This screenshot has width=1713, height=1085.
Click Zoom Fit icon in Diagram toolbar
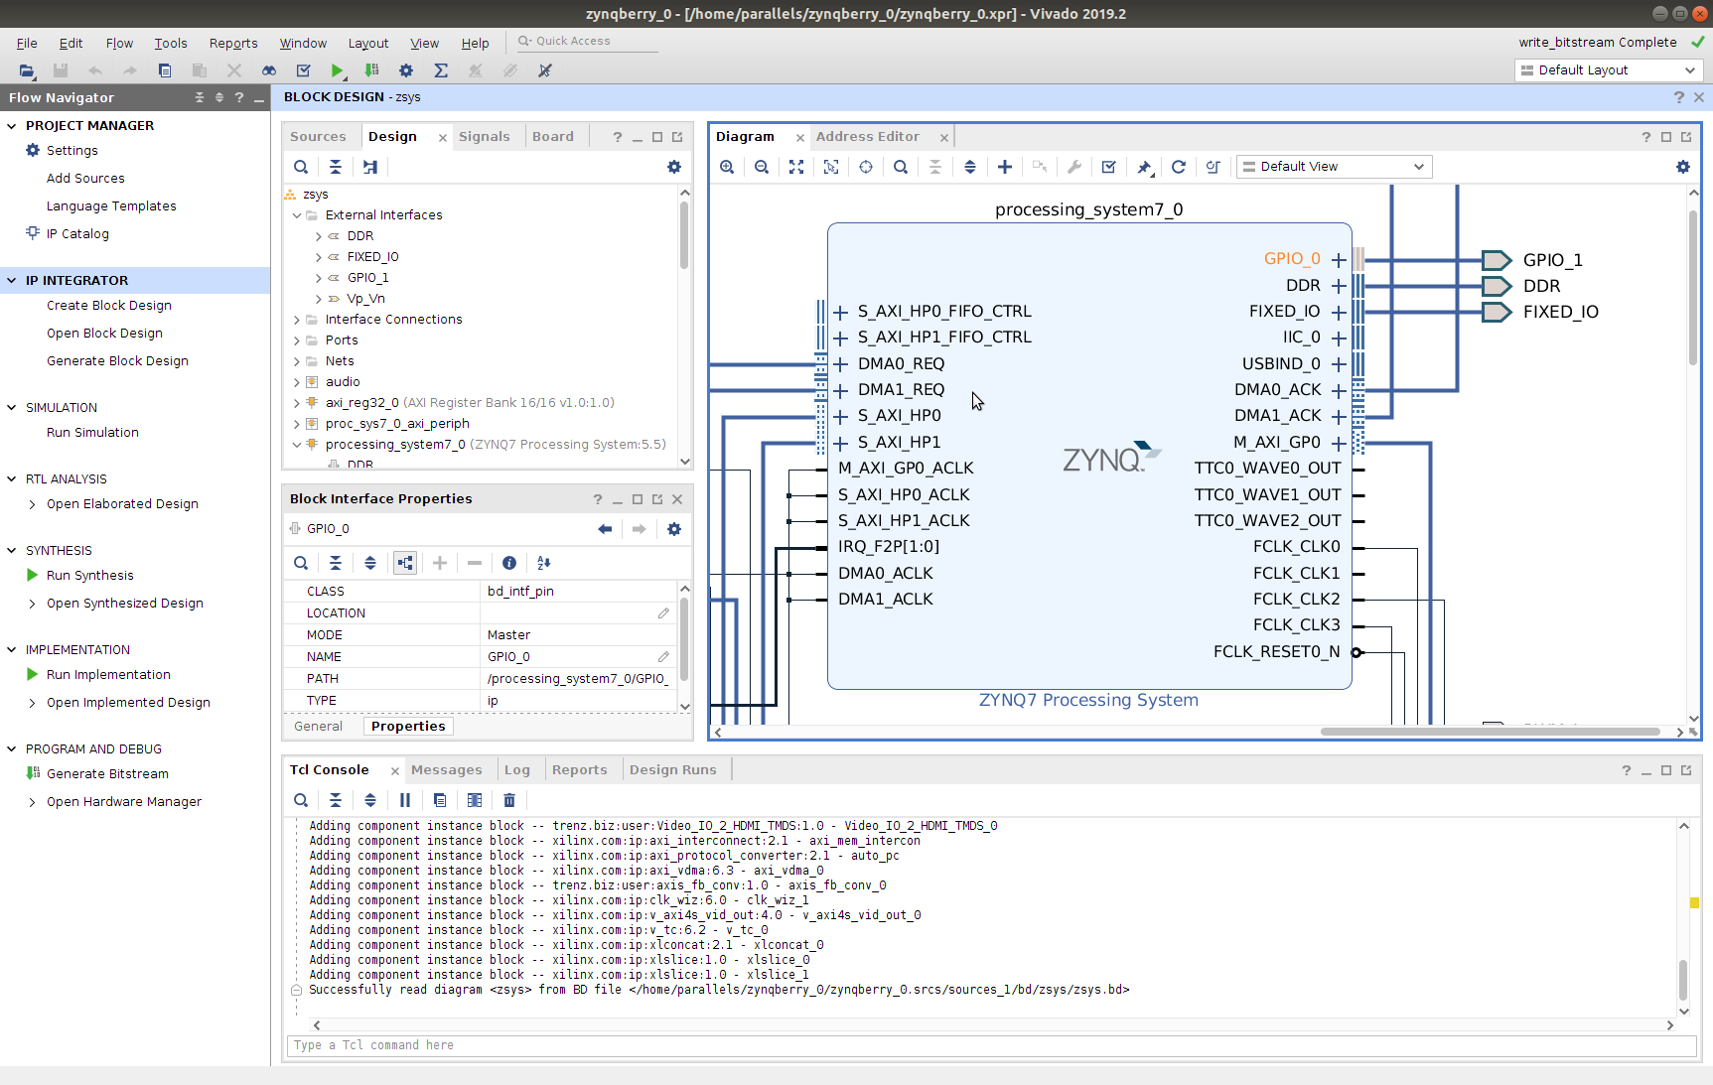click(x=796, y=167)
